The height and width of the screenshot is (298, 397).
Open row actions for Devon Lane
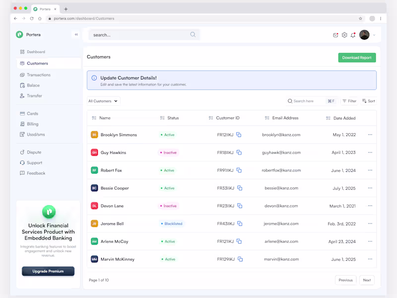(370, 206)
